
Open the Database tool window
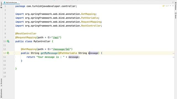[176, 6]
